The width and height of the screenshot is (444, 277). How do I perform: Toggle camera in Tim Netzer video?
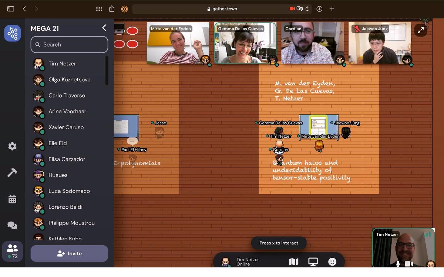tap(409, 264)
